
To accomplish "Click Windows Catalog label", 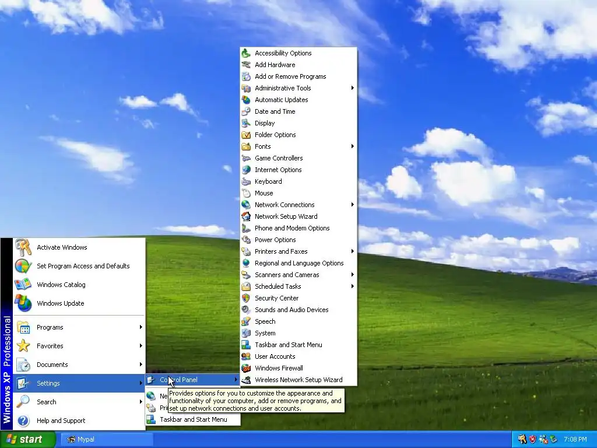I will tap(61, 285).
